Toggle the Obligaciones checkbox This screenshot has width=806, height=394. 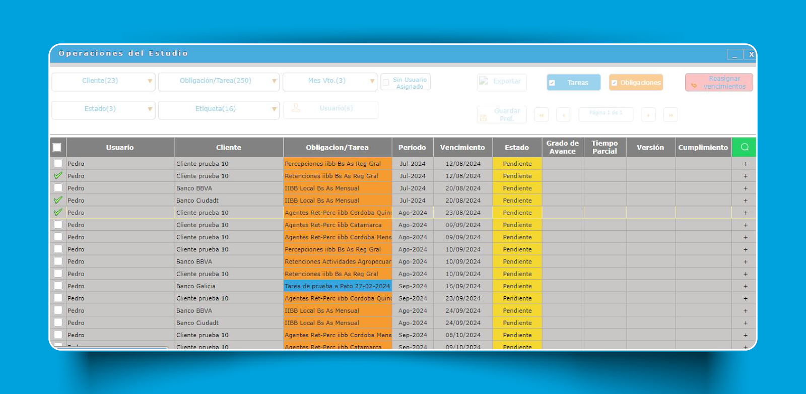coord(614,83)
